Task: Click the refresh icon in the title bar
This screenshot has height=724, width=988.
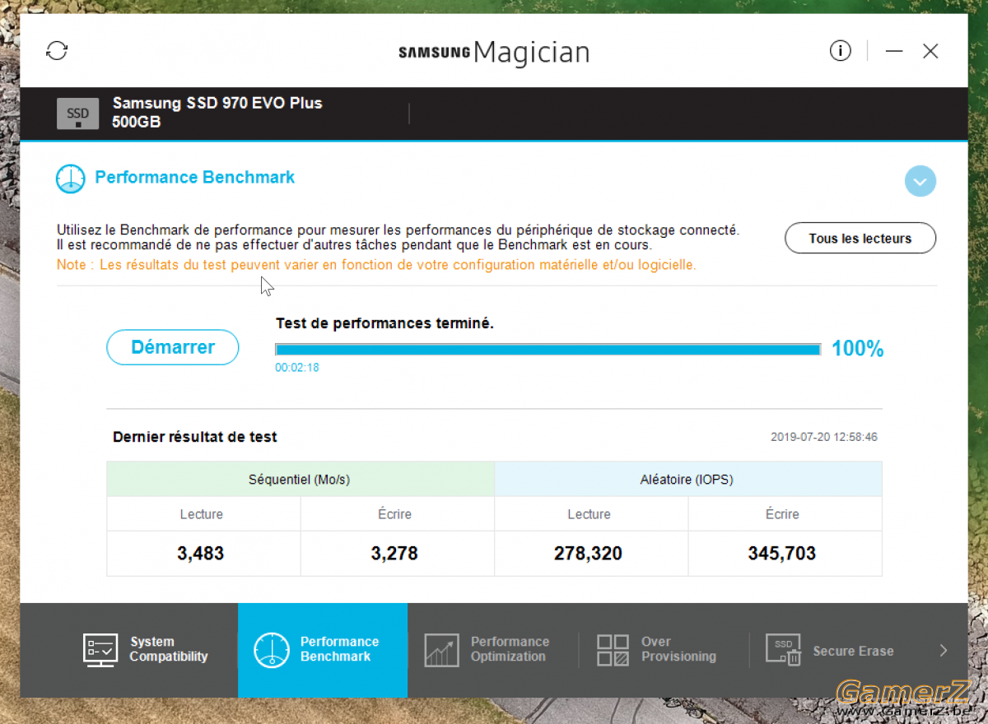Action: [57, 51]
